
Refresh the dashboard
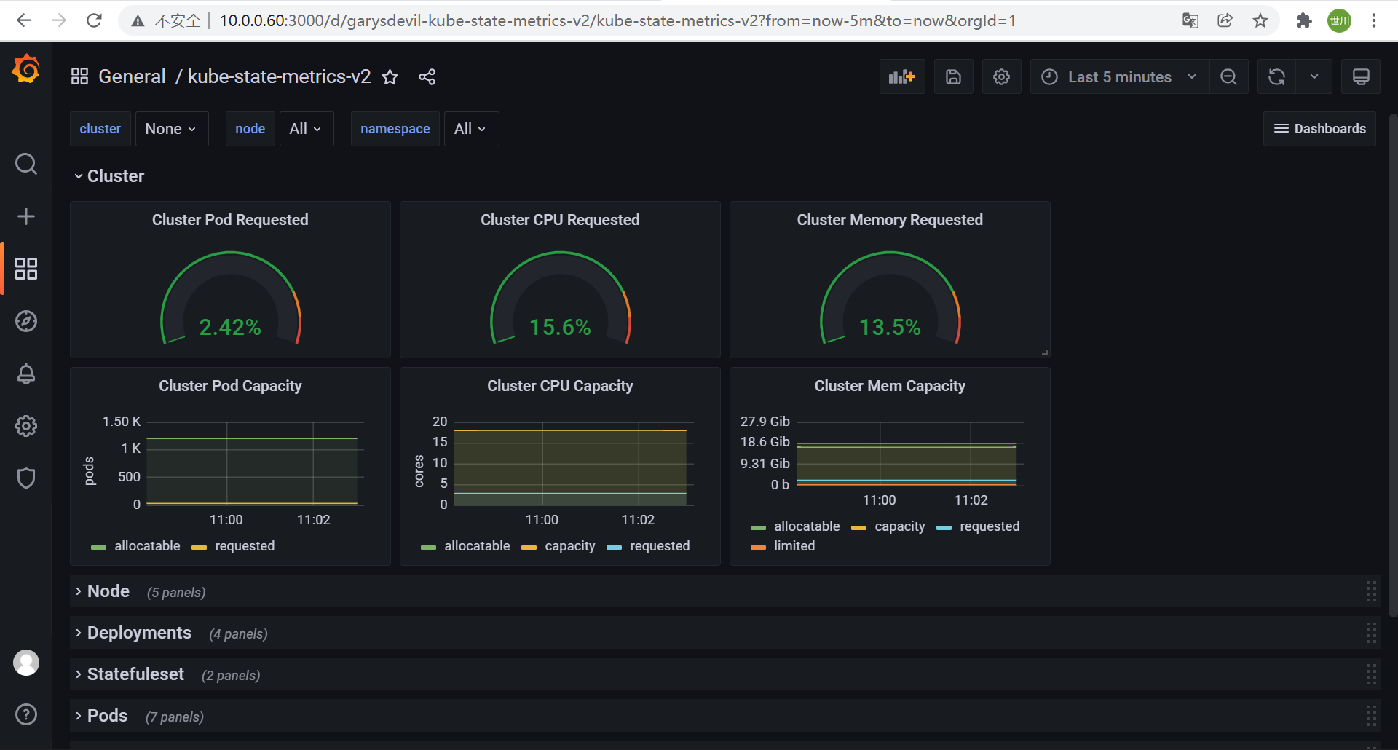[x=1276, y=76]
